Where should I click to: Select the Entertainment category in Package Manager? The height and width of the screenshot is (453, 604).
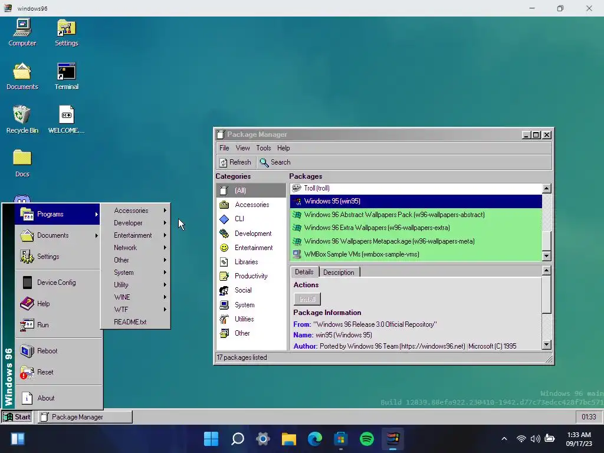click(x=251, y=248)
